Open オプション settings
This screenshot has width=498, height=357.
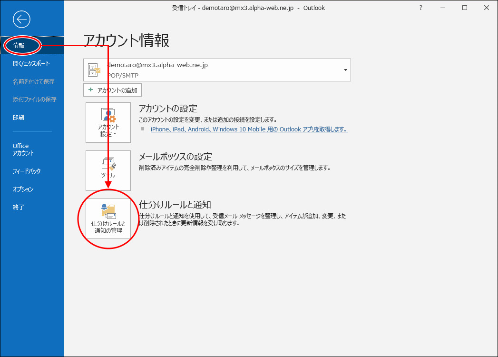coord(23,189)
